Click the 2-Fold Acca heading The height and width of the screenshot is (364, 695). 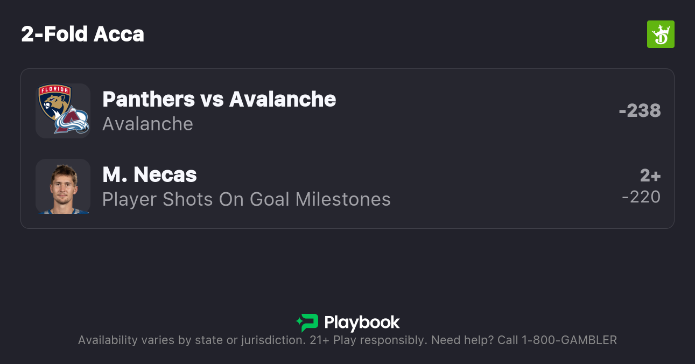[83, 34]
